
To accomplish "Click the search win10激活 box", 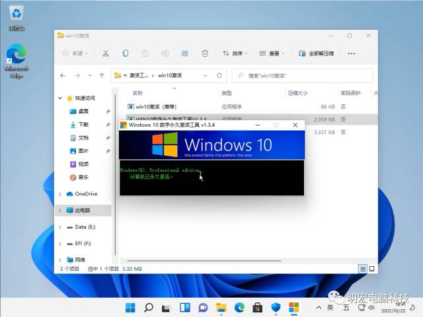I will click(x=303, y=76).
